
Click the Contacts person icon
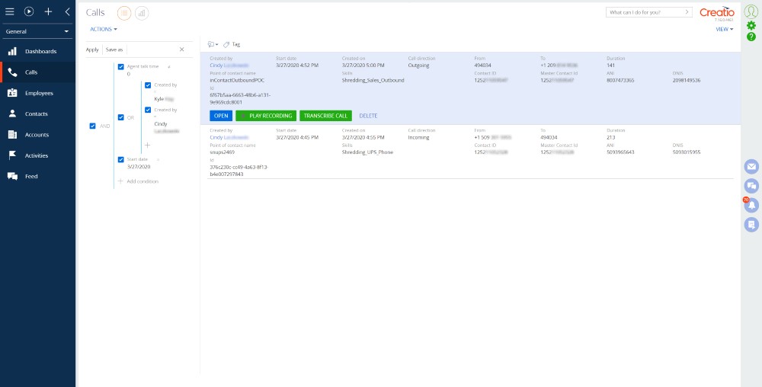click(x=13, y=114)
